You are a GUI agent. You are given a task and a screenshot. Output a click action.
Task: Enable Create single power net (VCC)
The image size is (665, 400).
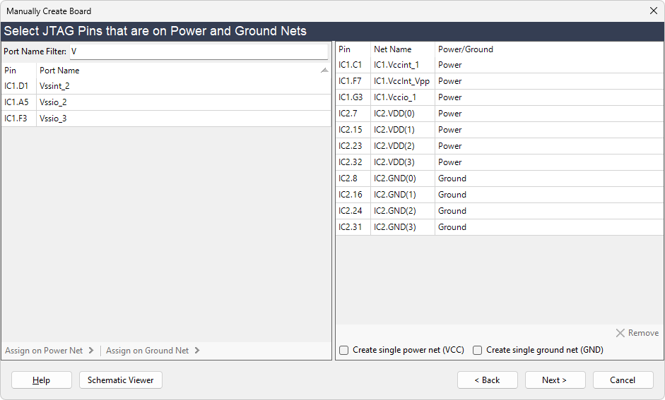[344, 350]
